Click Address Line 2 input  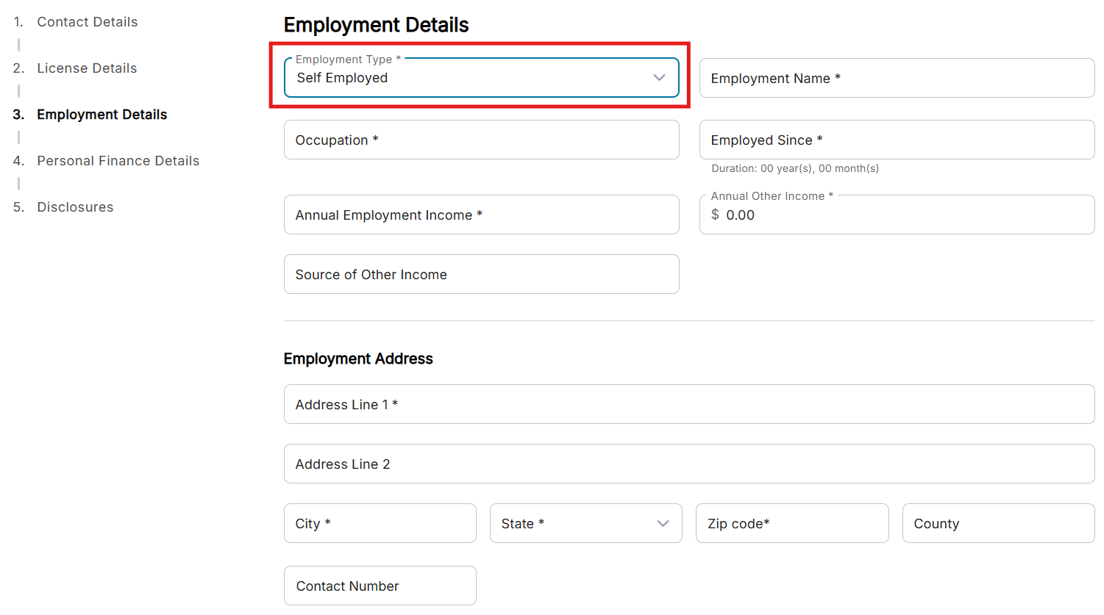point(688,464)
